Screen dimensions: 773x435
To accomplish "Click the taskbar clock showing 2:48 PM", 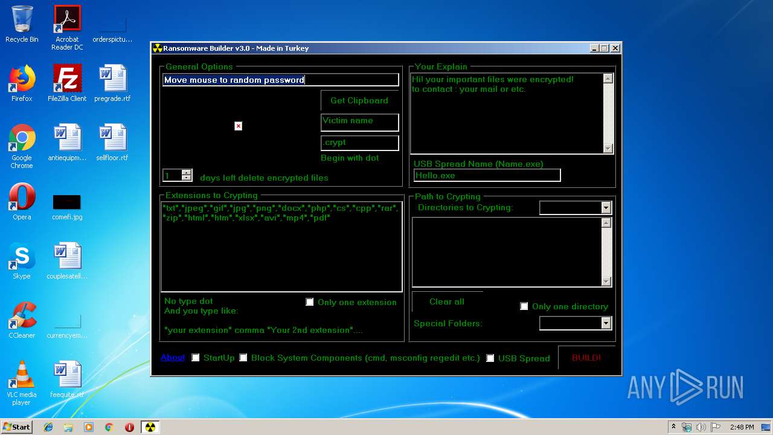I will [x=742, y=427].
